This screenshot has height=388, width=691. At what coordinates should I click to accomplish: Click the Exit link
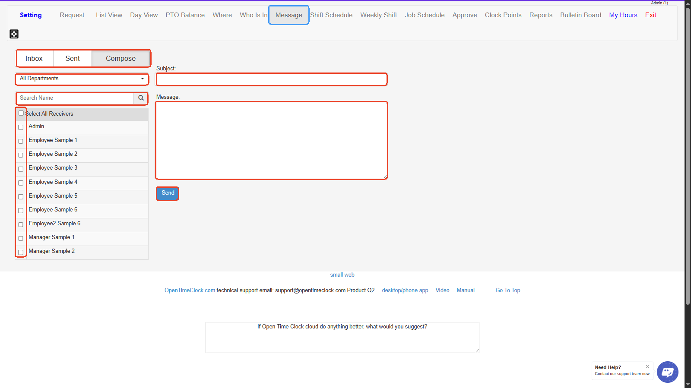tap(650, 15)
